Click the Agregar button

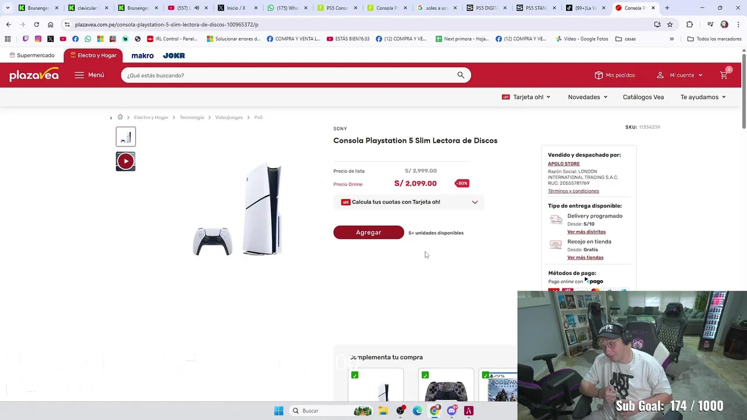[368, 232]
